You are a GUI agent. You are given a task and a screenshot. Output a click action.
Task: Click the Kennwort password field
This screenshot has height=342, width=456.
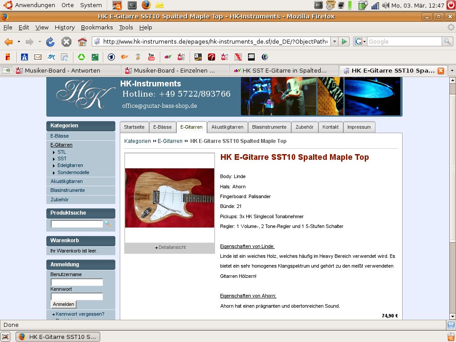coord(77,296)
